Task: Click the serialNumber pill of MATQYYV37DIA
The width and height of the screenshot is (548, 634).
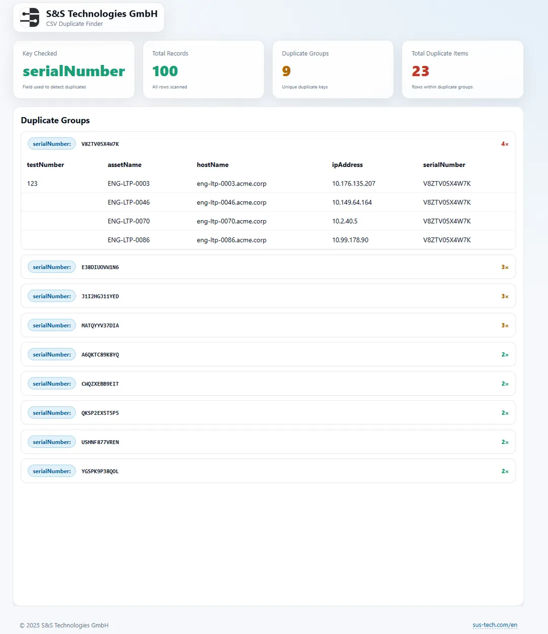Action: tap(52, 325)
